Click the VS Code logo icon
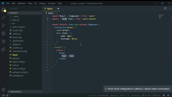 point(2,3)
